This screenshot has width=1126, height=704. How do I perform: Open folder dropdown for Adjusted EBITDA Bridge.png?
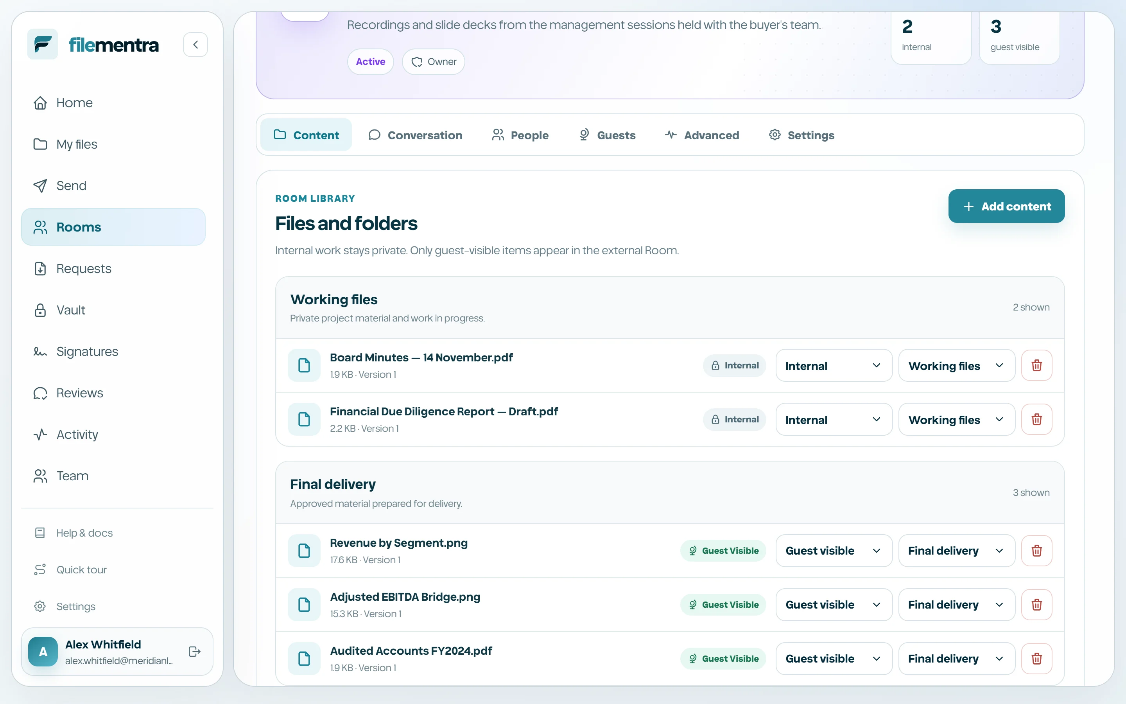(x=956, y=605)
